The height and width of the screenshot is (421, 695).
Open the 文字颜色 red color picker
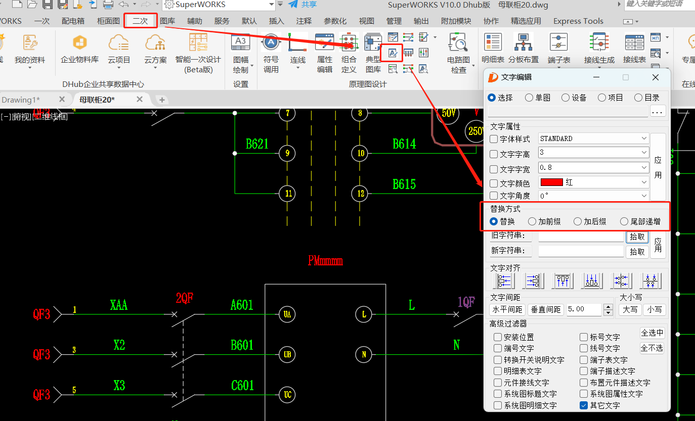coord(594,182)
